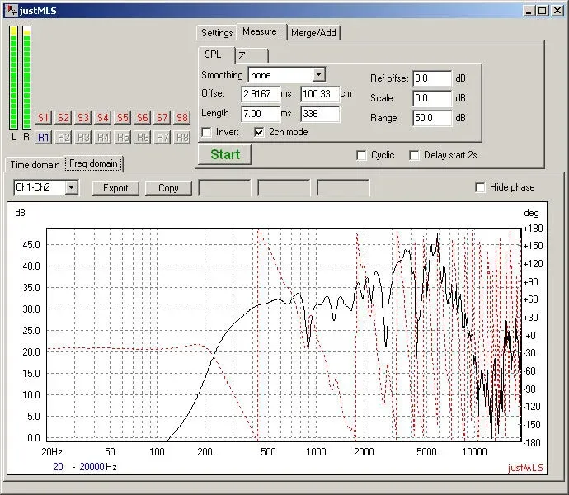Click the last empty readout box
Screen dimensions: 569x495
[343, 188]
